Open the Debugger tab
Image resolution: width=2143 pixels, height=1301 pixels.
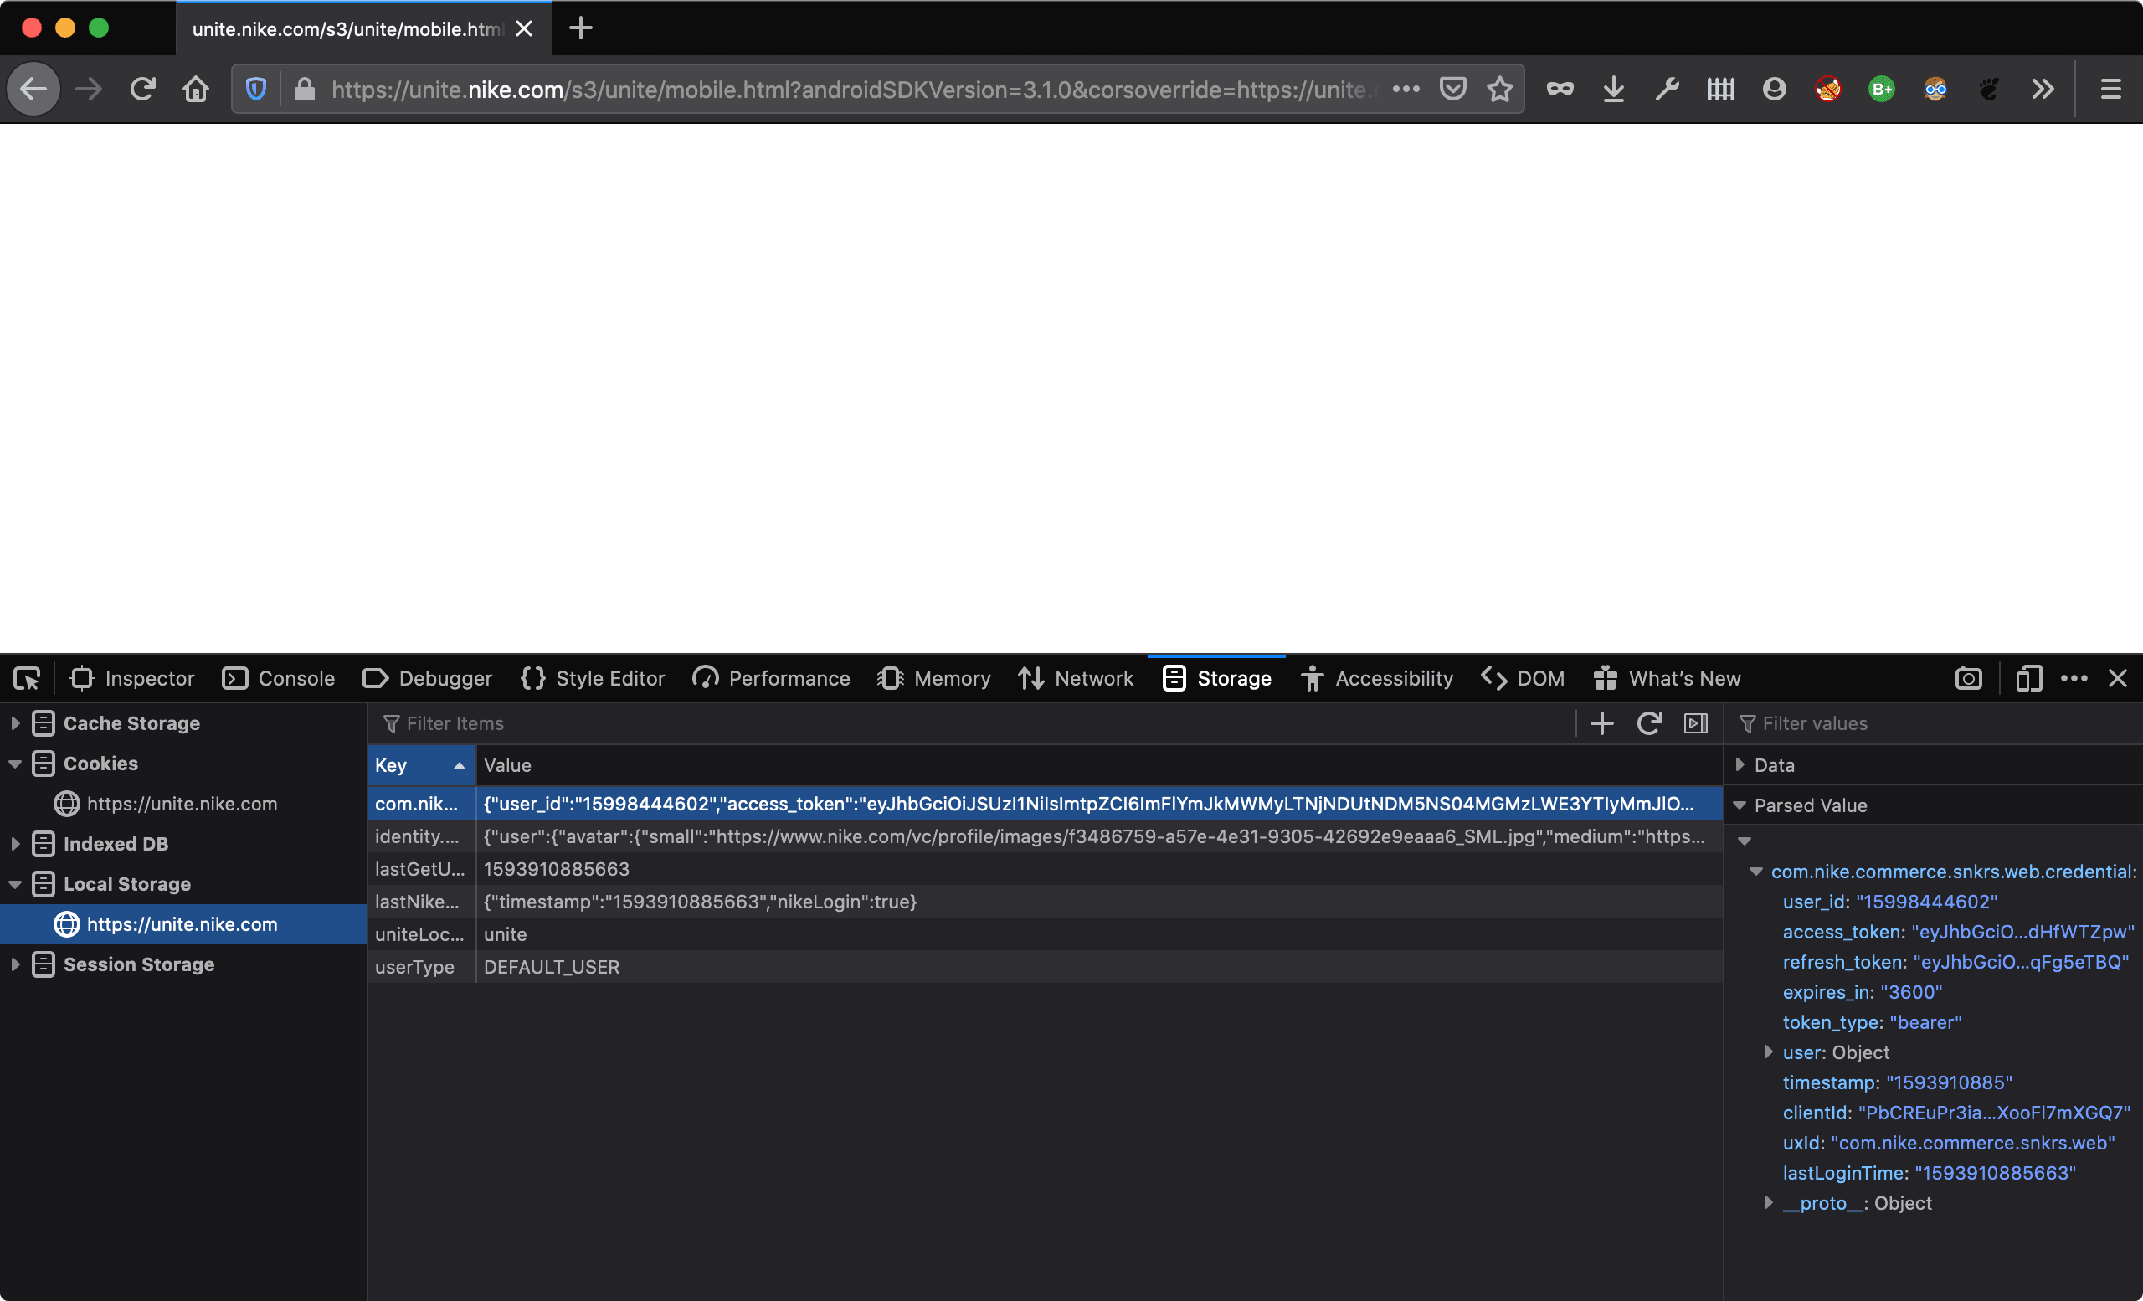(427, 678)
